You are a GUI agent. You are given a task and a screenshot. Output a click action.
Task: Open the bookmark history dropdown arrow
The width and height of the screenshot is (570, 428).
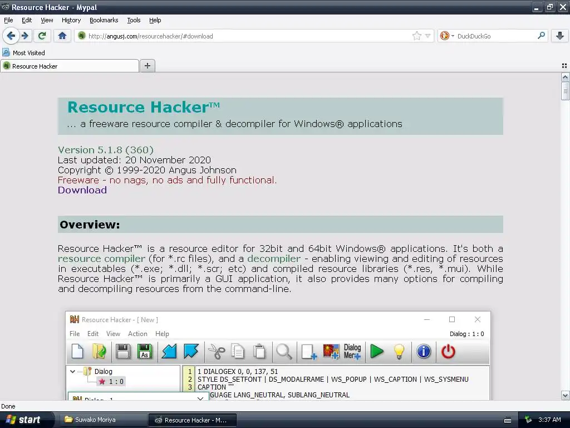pos(428,36)
